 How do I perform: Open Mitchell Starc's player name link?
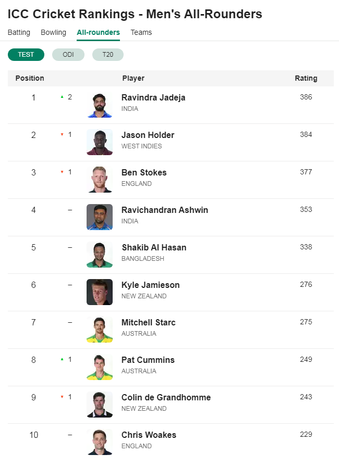tap(149, 322)
